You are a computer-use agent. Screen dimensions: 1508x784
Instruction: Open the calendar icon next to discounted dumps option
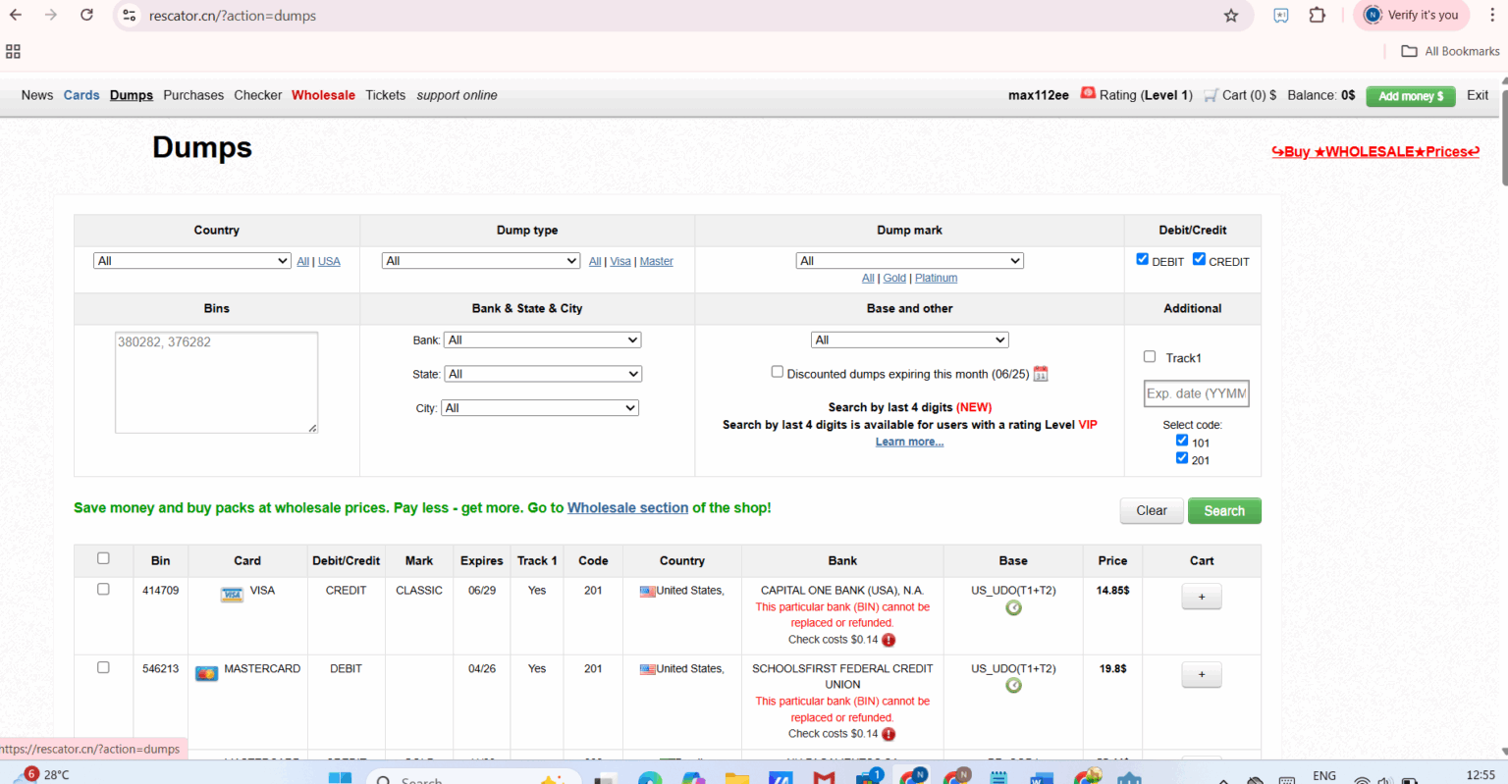pos(1041,373)
